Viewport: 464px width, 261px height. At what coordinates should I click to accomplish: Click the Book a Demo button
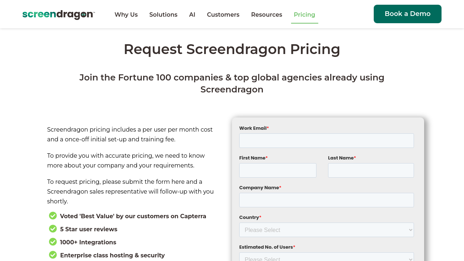click(x=407, y=14)
